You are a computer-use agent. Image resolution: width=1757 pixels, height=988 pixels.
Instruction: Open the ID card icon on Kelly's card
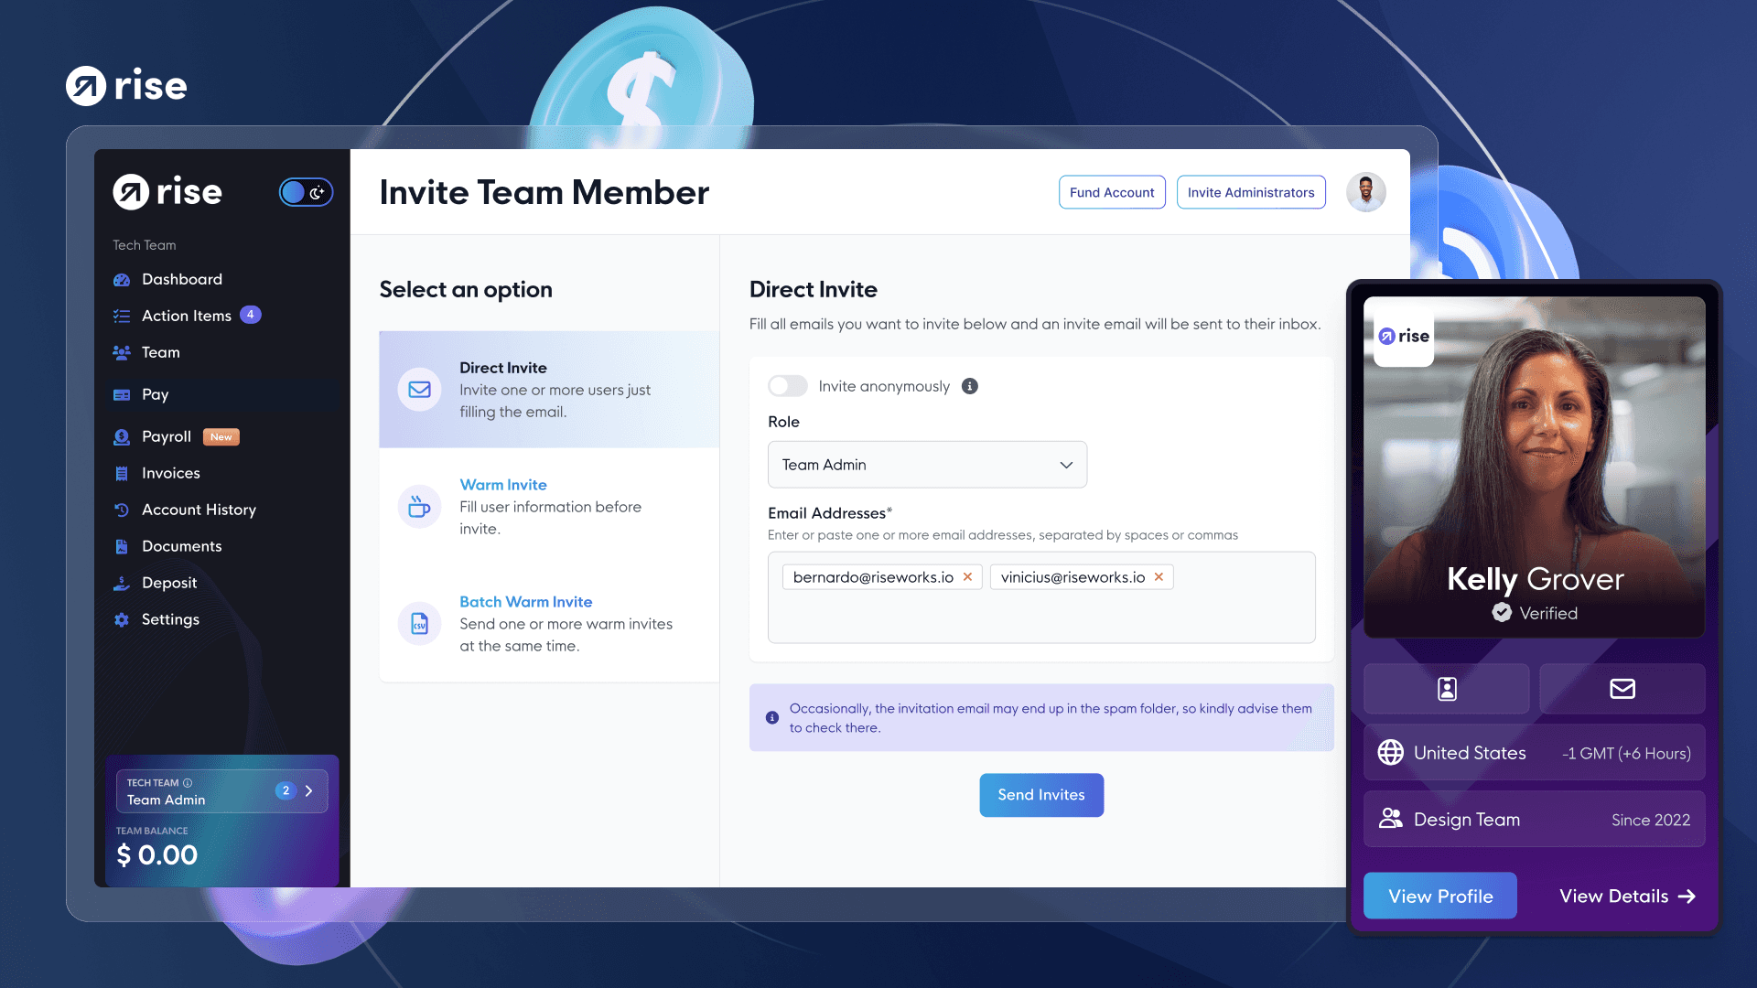point(1447,689)
